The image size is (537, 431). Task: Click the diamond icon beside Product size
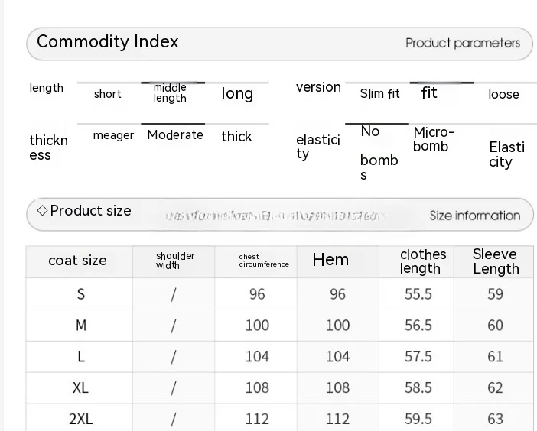[x=42, y=210]
